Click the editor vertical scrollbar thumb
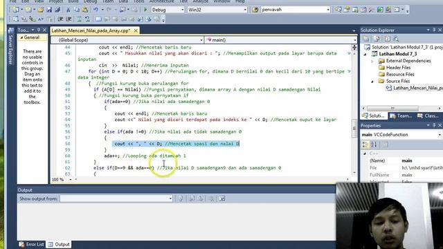This screenshot has width=443, height=249. [x=354, y=129]
